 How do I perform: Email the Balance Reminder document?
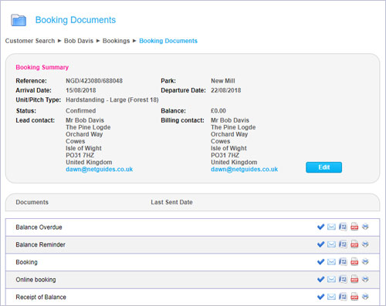pyautogui.click(x=331, y=244)
